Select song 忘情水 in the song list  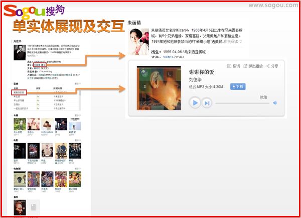(x=17, y=104)
